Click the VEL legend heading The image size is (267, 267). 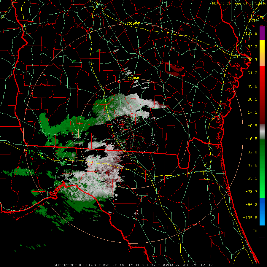pos(260,18)
